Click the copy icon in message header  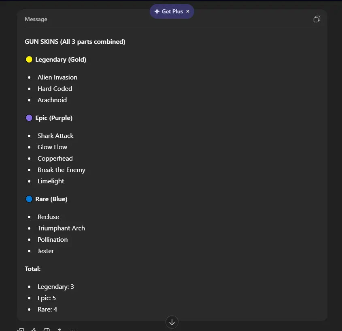pos(317,19)
